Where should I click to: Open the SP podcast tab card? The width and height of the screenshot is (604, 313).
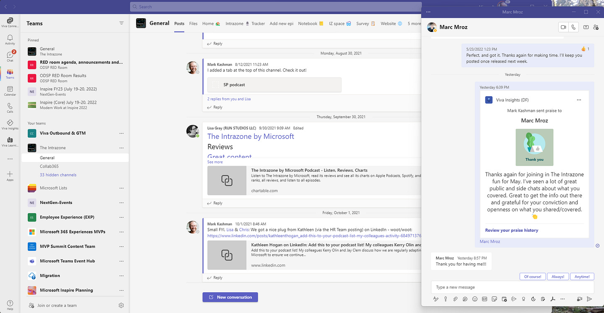(x=274, y=85)
